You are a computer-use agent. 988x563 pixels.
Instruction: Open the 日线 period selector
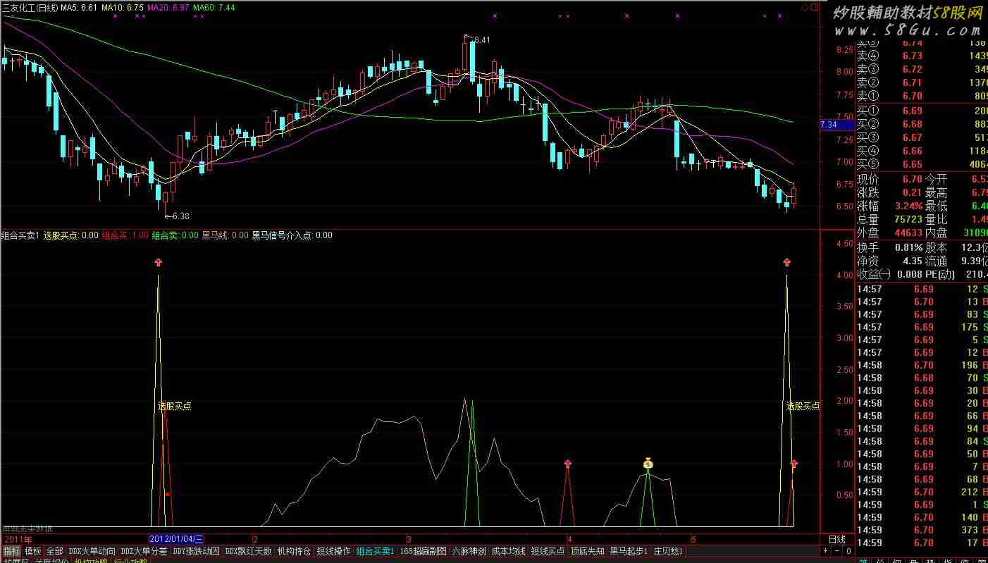(836, 539)
